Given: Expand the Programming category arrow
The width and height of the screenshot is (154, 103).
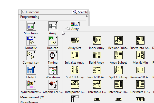Looking at the screenshot, I should 87,16.
